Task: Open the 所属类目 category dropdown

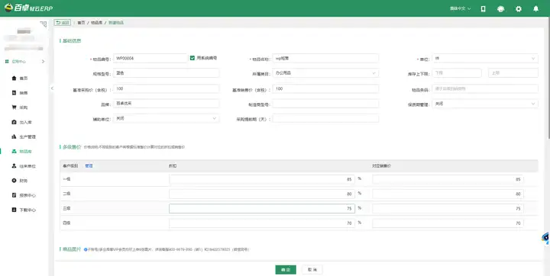Action: click(325, 73)
